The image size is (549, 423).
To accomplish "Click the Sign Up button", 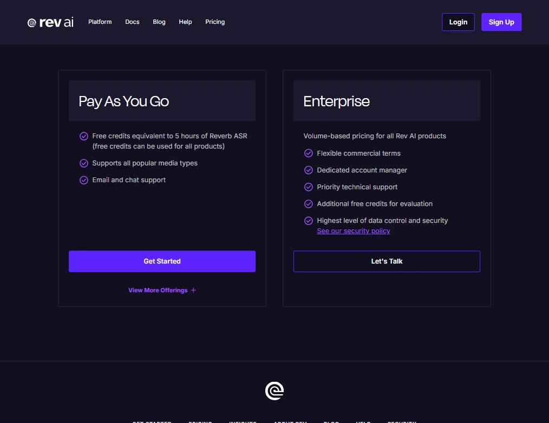I will (x=501, y=22).
